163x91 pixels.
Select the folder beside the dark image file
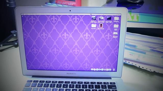pyautogui.click(x=116, y=19)
